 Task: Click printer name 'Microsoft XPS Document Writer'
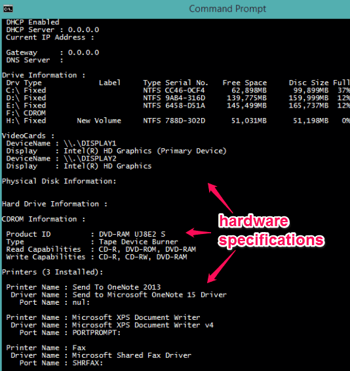136,317
